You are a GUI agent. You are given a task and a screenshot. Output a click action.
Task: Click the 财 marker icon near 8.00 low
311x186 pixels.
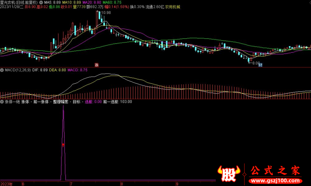point(260,65)
